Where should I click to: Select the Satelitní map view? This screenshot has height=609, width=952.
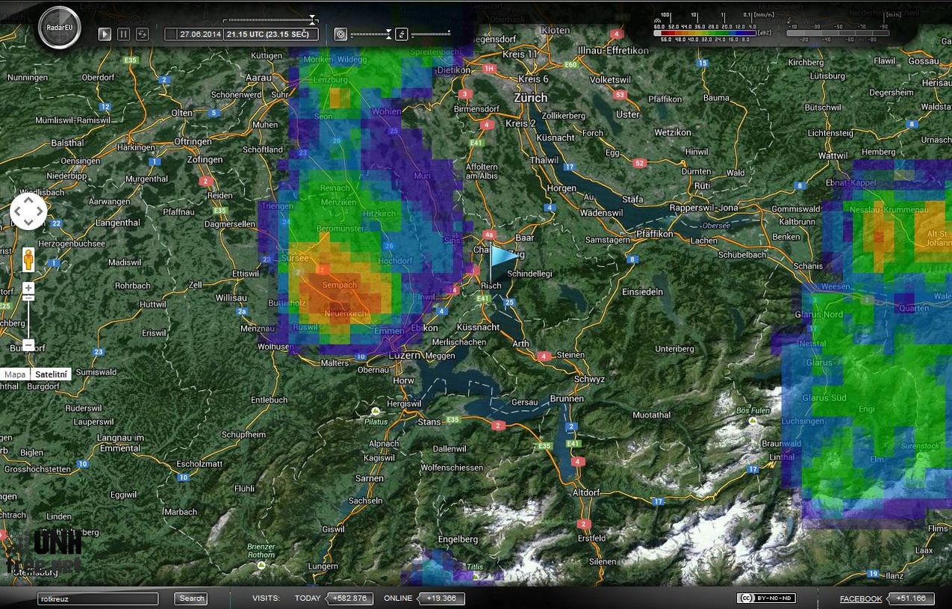pyautogui.click(x=52, y=374)
